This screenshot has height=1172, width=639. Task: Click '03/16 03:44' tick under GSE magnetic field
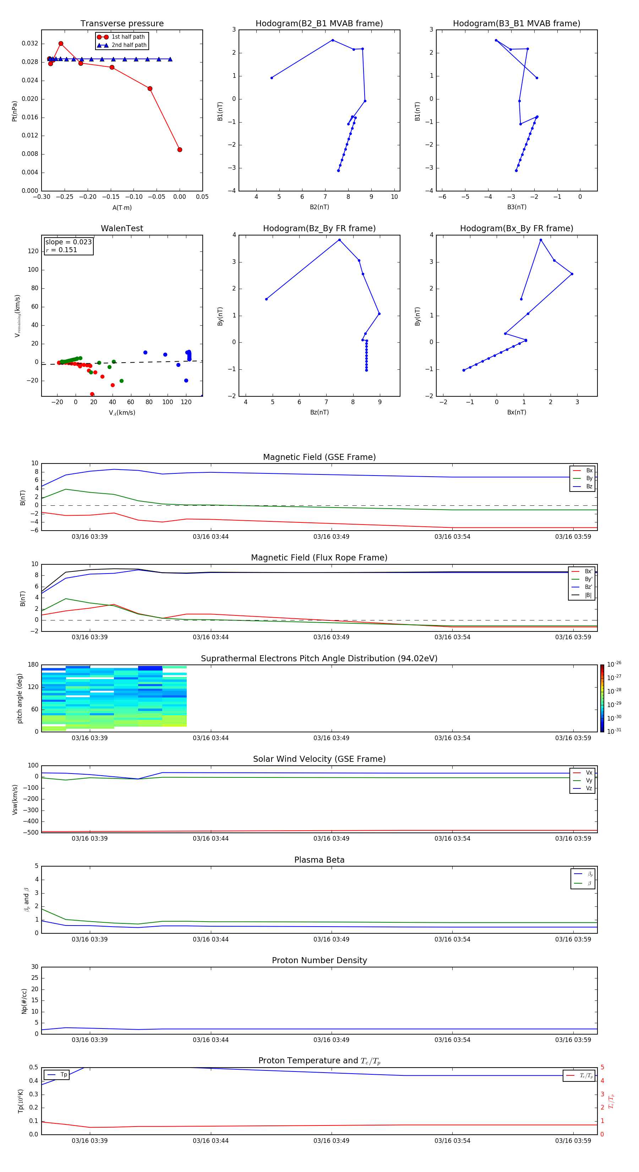point(211,536)
